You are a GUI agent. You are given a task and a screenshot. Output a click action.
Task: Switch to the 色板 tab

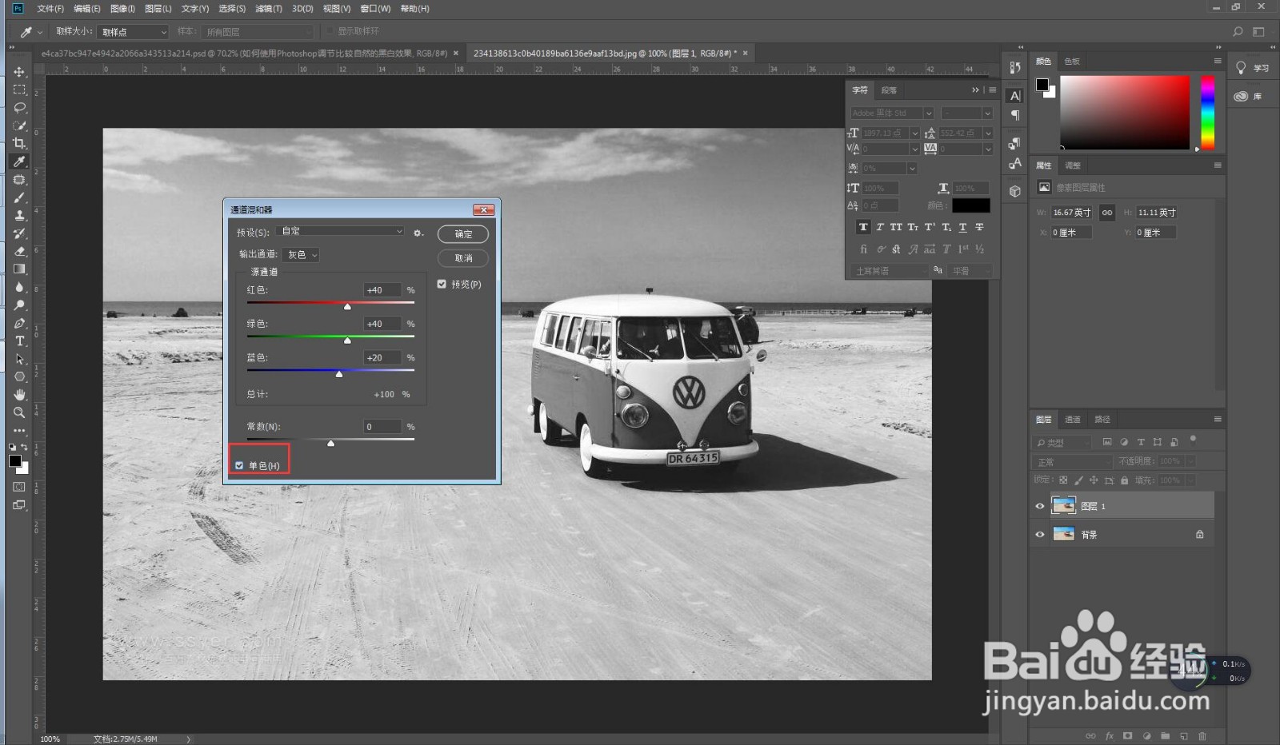click(x=1072, y=62)
